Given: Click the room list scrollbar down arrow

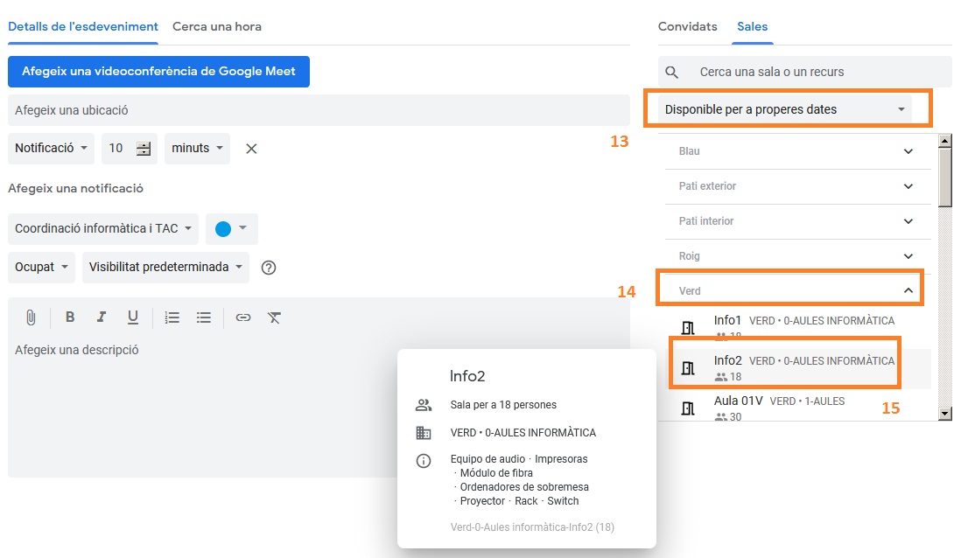Looking at the screenshot, I should [x=945, y=414].
